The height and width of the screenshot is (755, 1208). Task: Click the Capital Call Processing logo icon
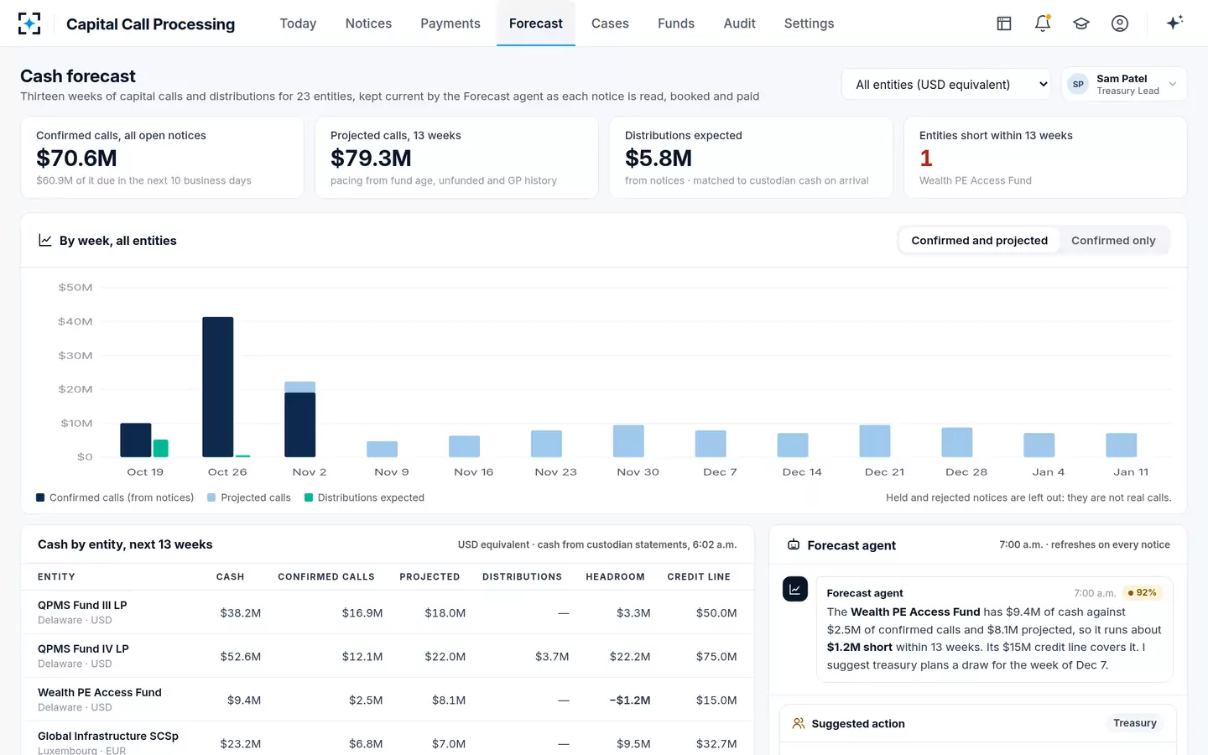29,23
